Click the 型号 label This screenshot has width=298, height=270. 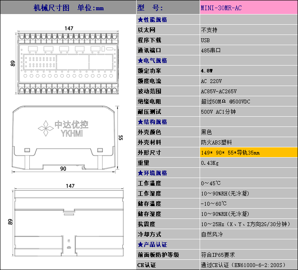pyautogui.click(x=150, y=8)
